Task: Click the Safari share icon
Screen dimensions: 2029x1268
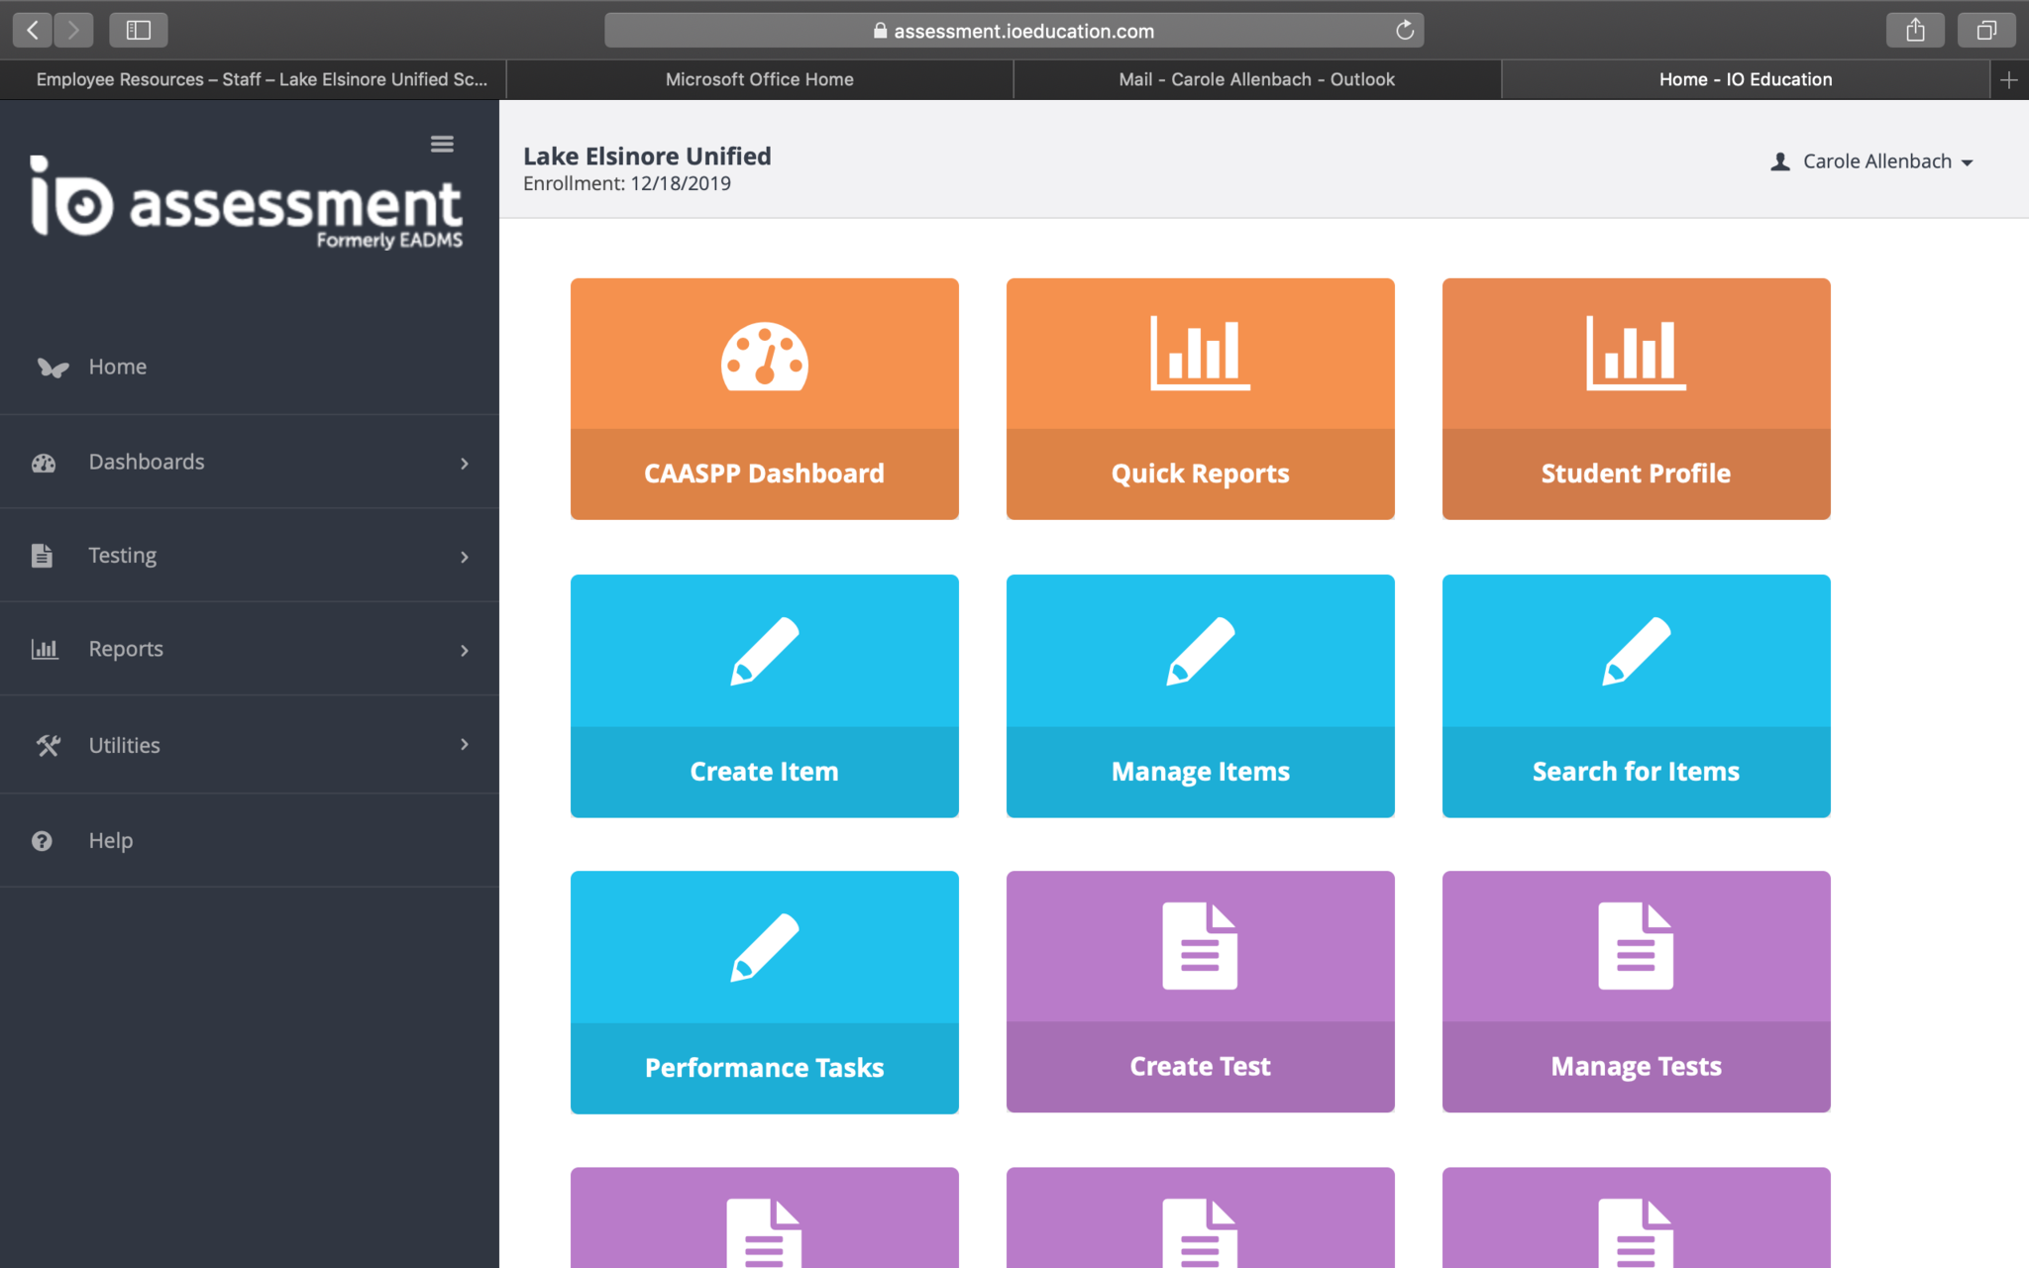Action: click(1915, 30)
